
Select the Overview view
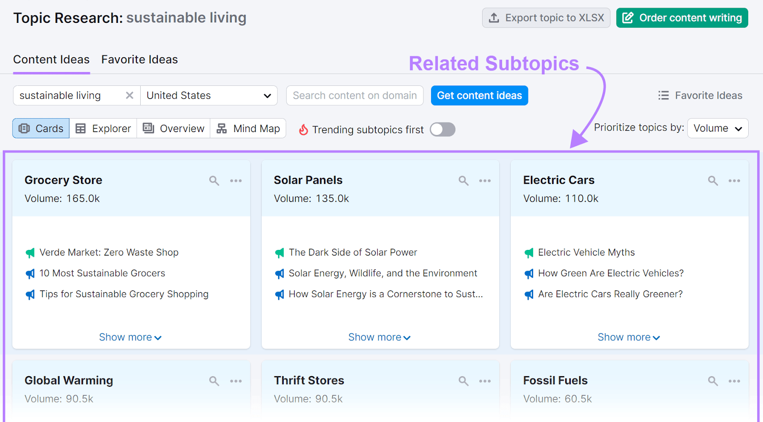174,128
